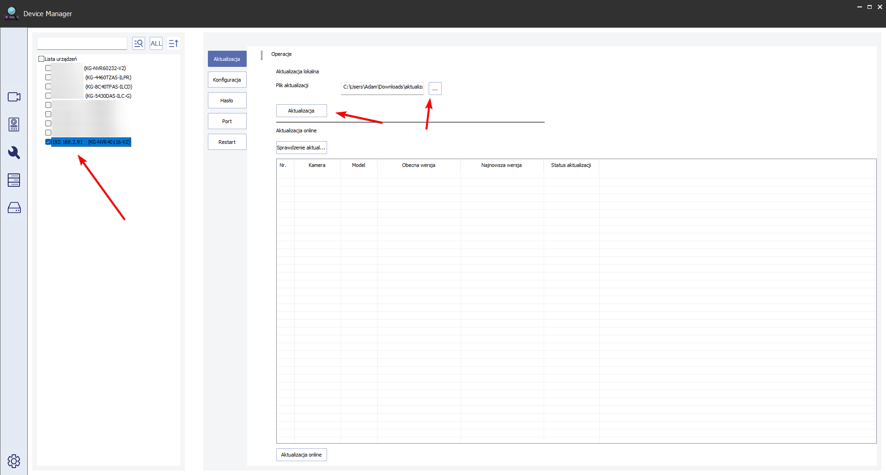Image resolution: width=886 pixels, height=475 pixels.
Task: Open the storage list sidebar icon
Action: tap(14, 180)
